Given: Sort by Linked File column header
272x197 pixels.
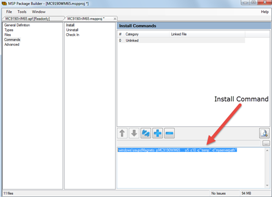Looking at the screenshot, I should (207, 34).
